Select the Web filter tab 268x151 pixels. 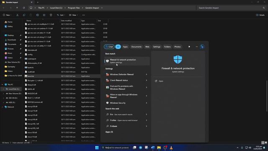147,47
